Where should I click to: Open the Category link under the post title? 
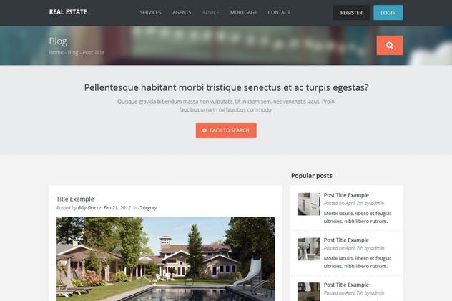click(x=147, y=207)
